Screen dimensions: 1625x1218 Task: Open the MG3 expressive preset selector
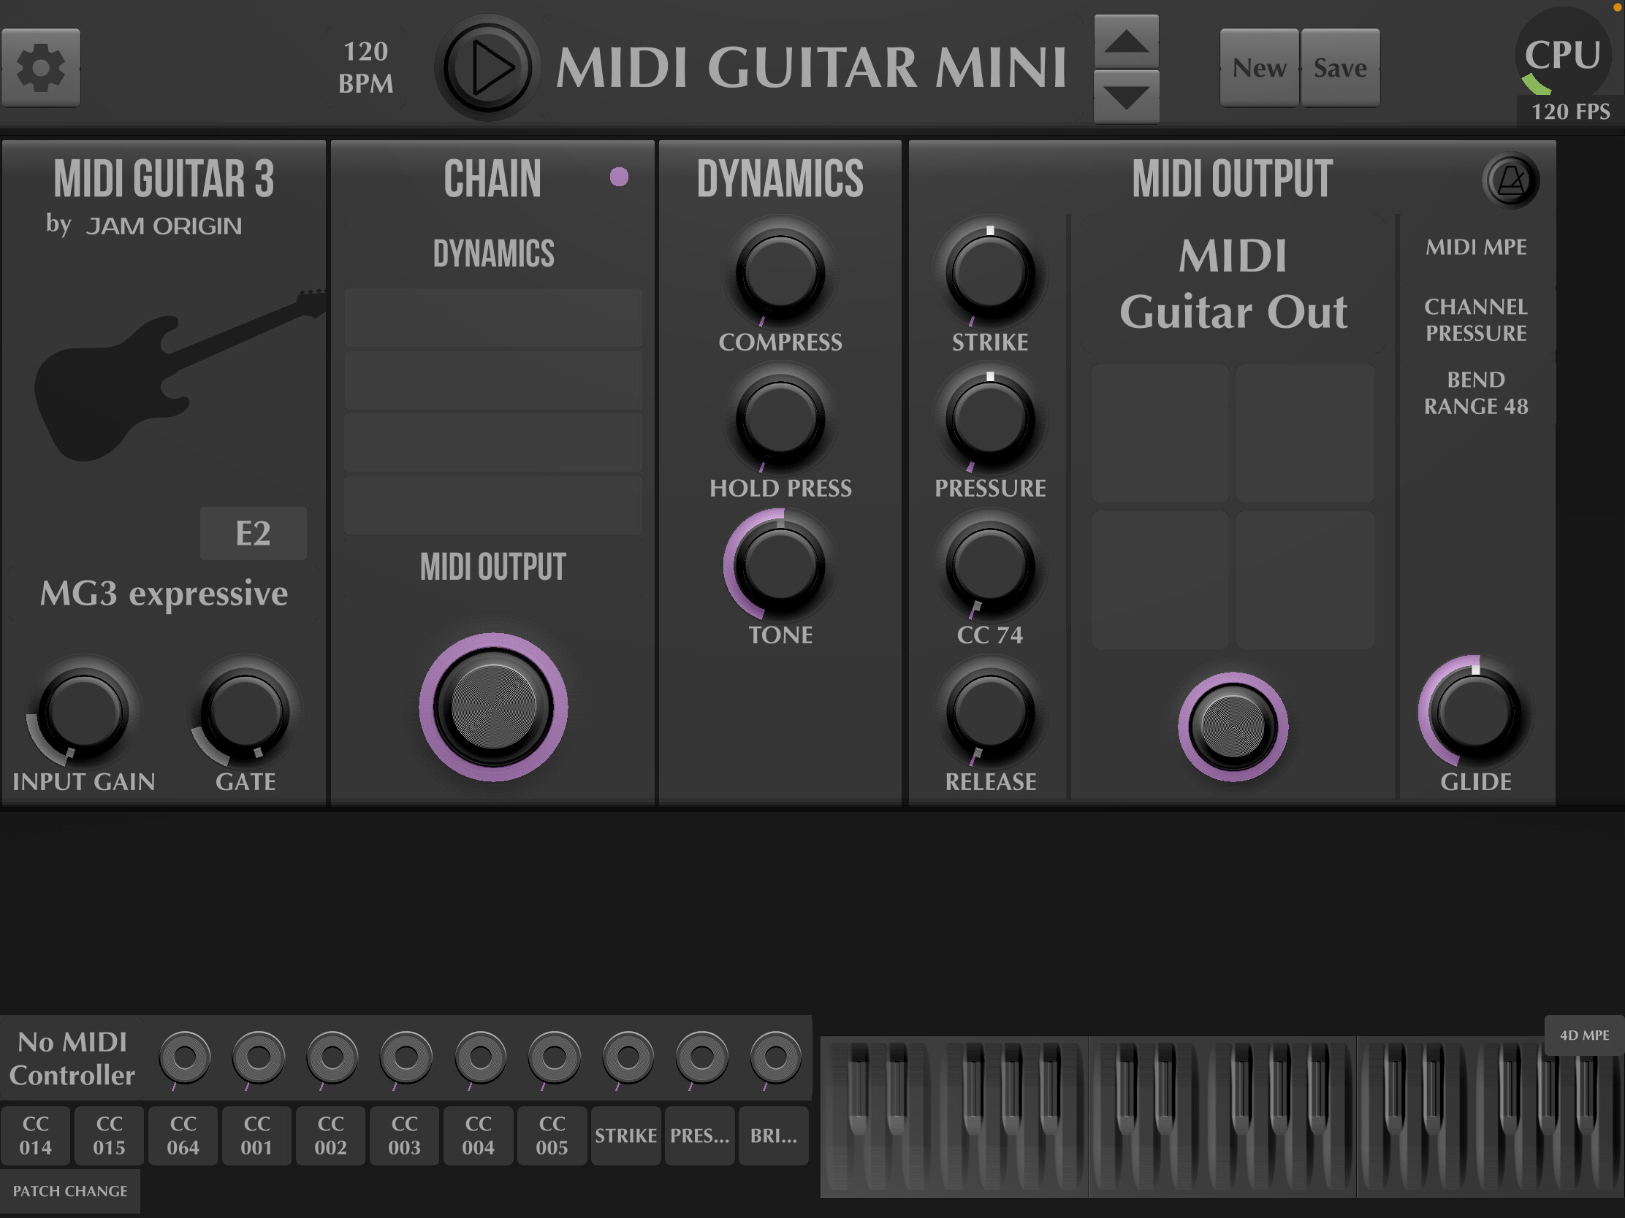tap(163, 594)
